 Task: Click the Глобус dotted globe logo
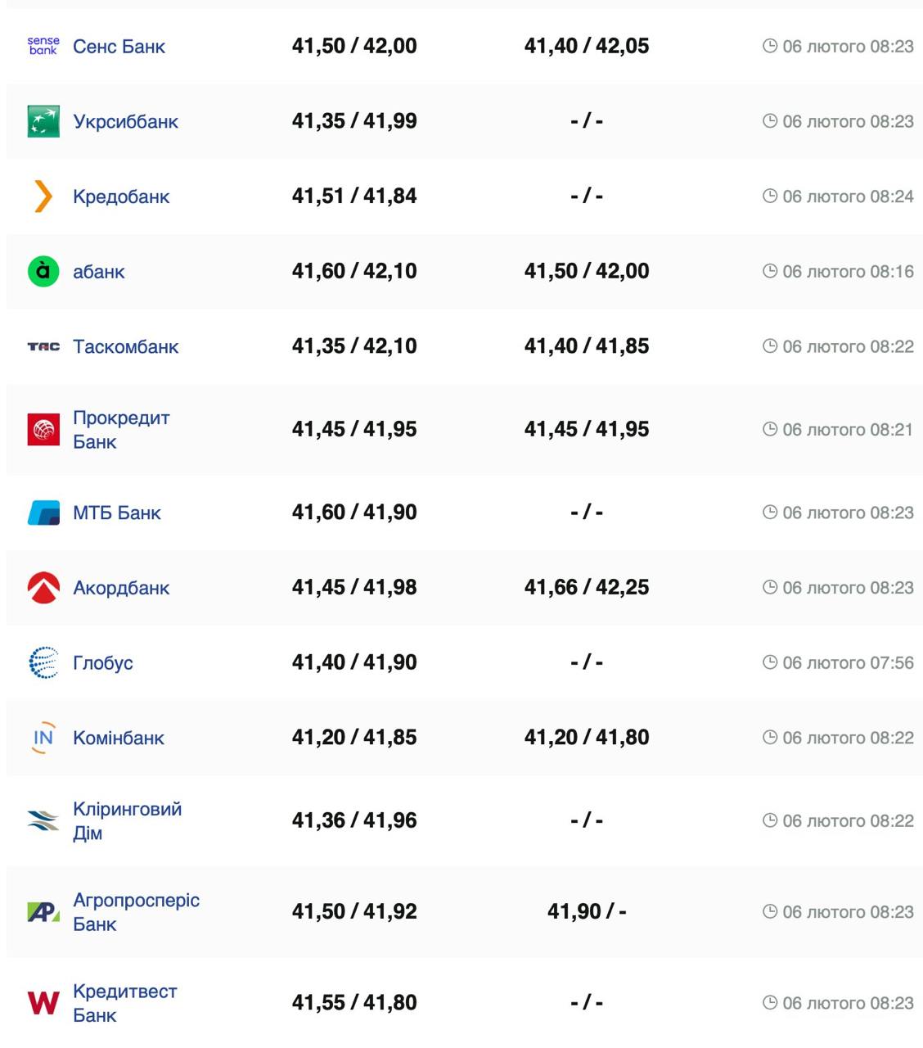tap(43, 662)
